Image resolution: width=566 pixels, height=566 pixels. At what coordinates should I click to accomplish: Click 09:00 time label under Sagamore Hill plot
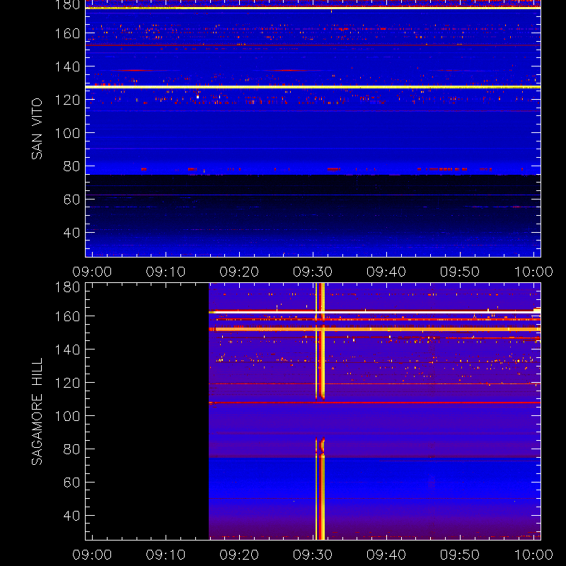92,555
